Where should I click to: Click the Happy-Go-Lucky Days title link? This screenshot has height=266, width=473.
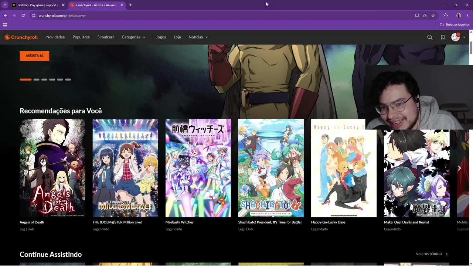[328, 222]
